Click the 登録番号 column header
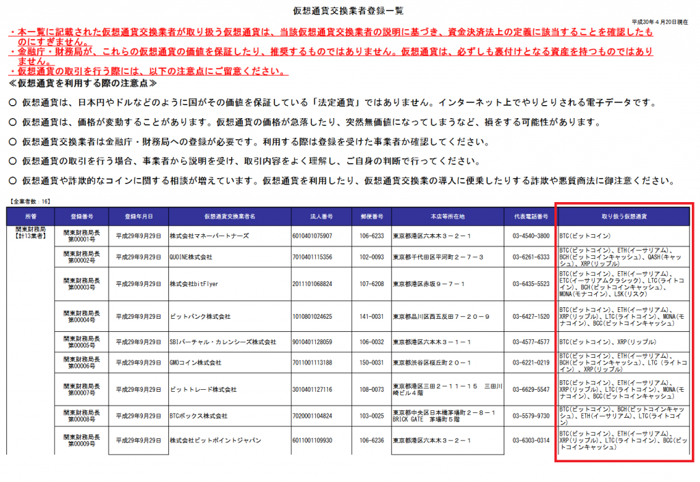The width and height of the screenshot is (700, 482). tap(82, 216)
